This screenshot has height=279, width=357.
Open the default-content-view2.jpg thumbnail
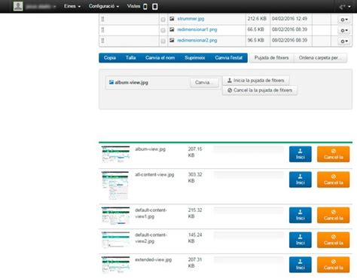coord(115,240)
